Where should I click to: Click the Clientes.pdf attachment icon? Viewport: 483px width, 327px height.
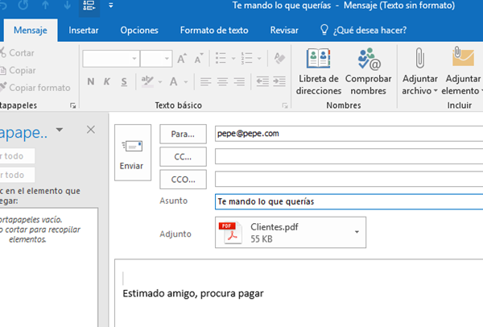tap(229, 233)
